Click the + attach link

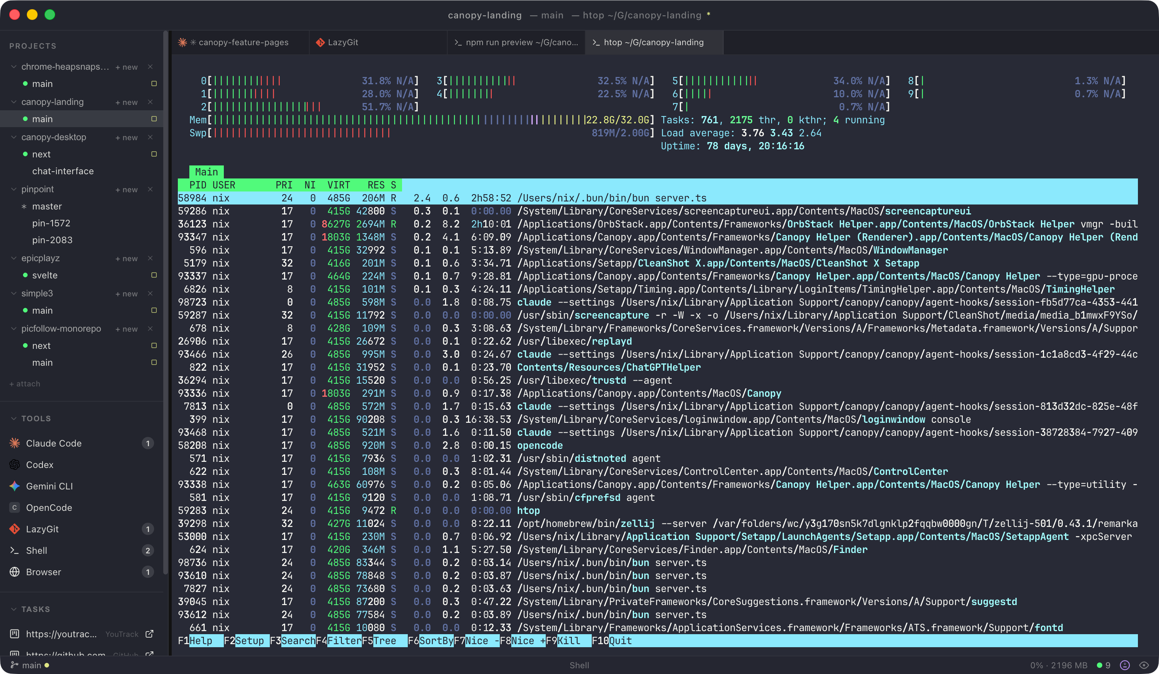[25, 384]
